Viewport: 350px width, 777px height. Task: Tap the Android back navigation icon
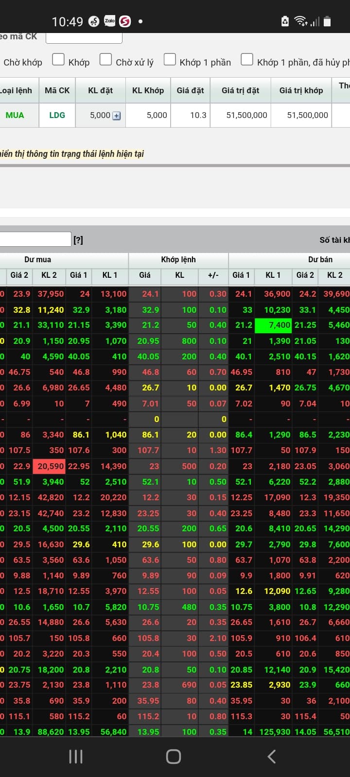click(272, 756)
